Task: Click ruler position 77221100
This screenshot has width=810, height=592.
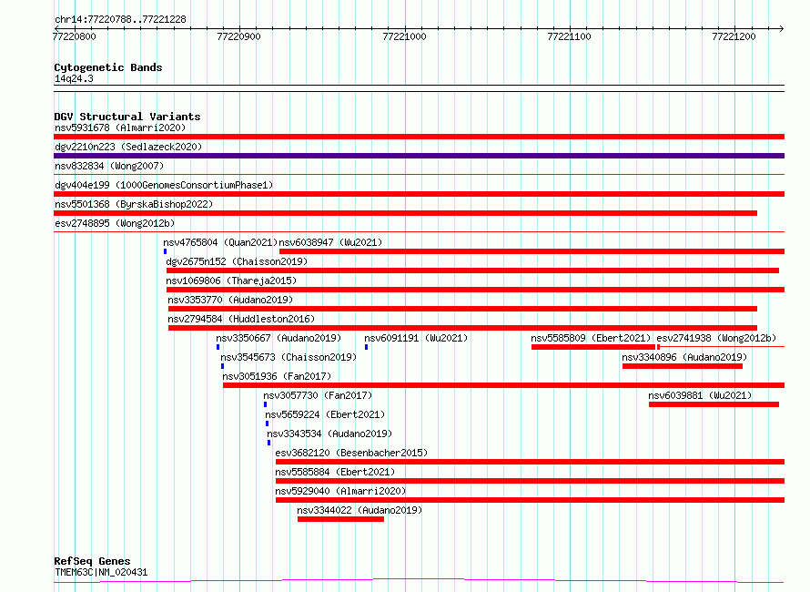Action: pos(569,36)
